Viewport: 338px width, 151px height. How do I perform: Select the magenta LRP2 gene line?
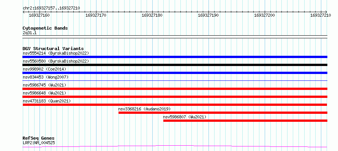[175, 146]
